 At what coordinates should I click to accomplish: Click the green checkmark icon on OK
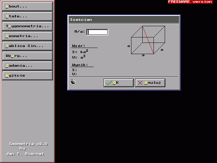click(109, 83)
